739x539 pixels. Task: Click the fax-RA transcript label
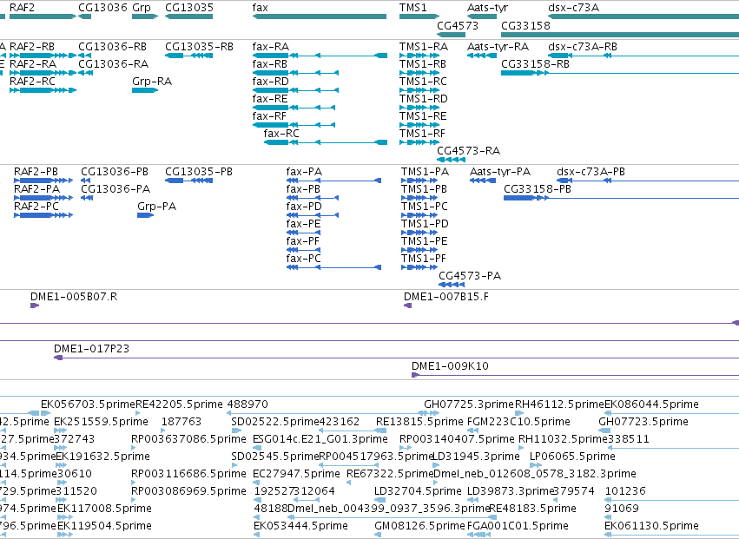click(x=271, y=47)
